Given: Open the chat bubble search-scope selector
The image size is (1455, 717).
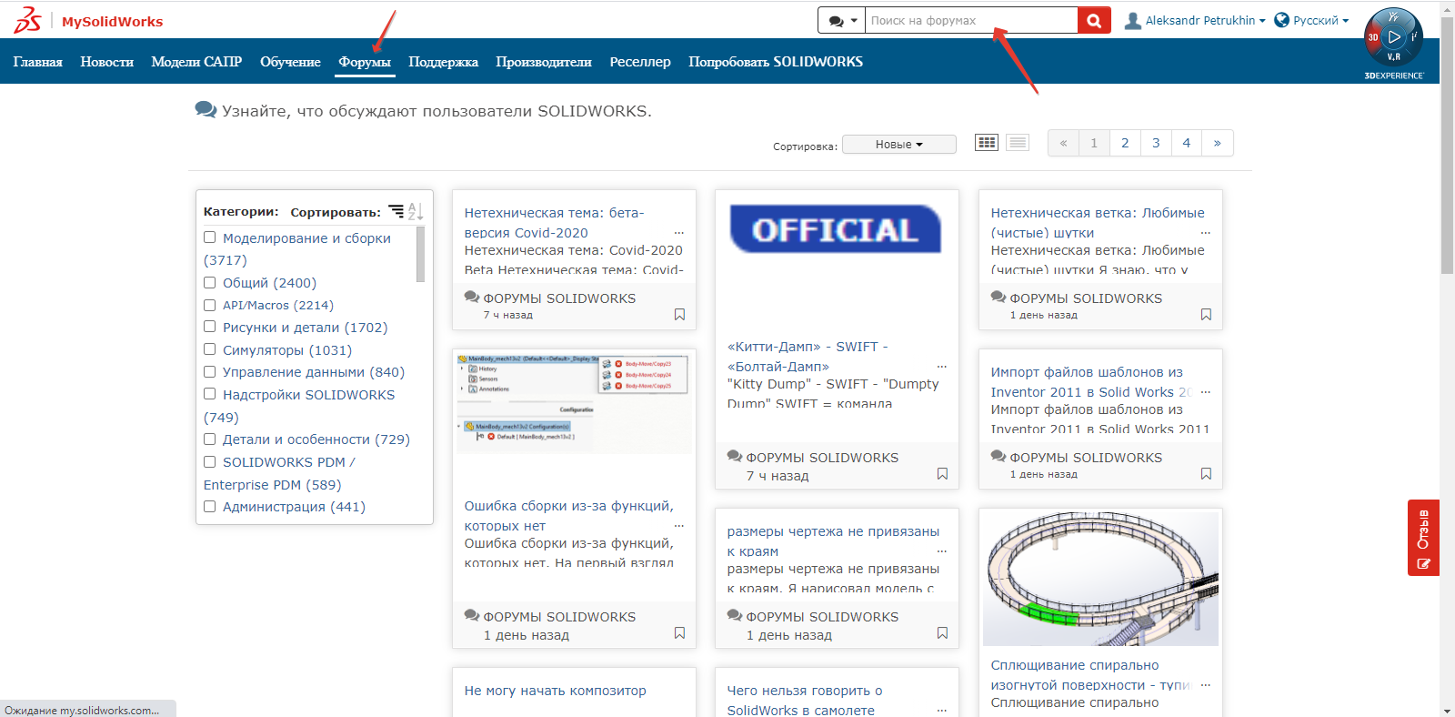Looking at the screenshot, I should point(841,20).
